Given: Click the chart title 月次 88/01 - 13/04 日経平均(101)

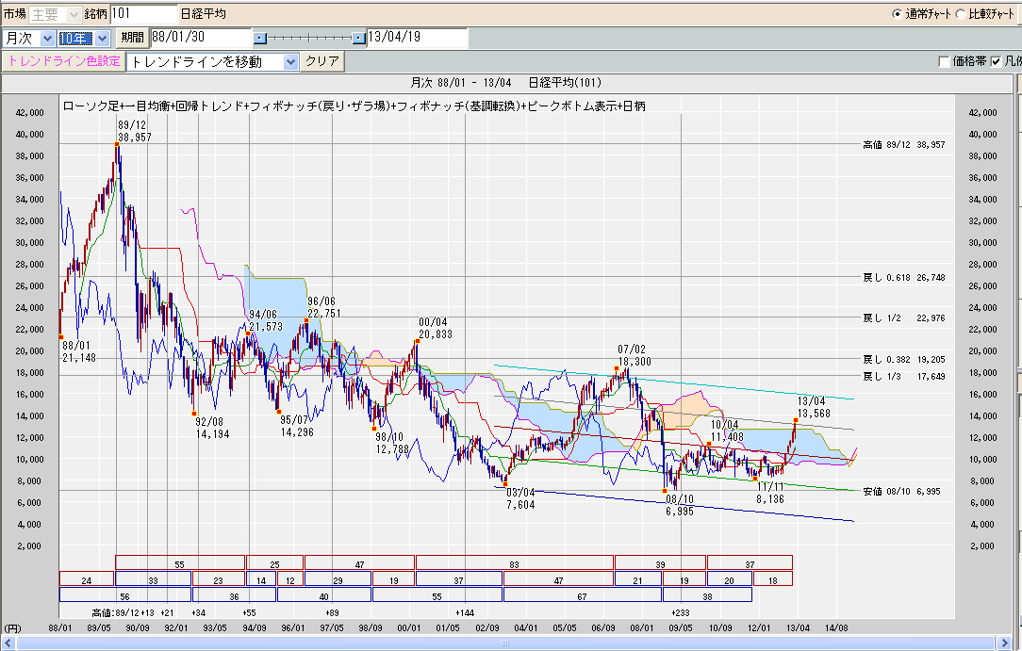Looking at the screenshot, I should click(x=505, y=83).
